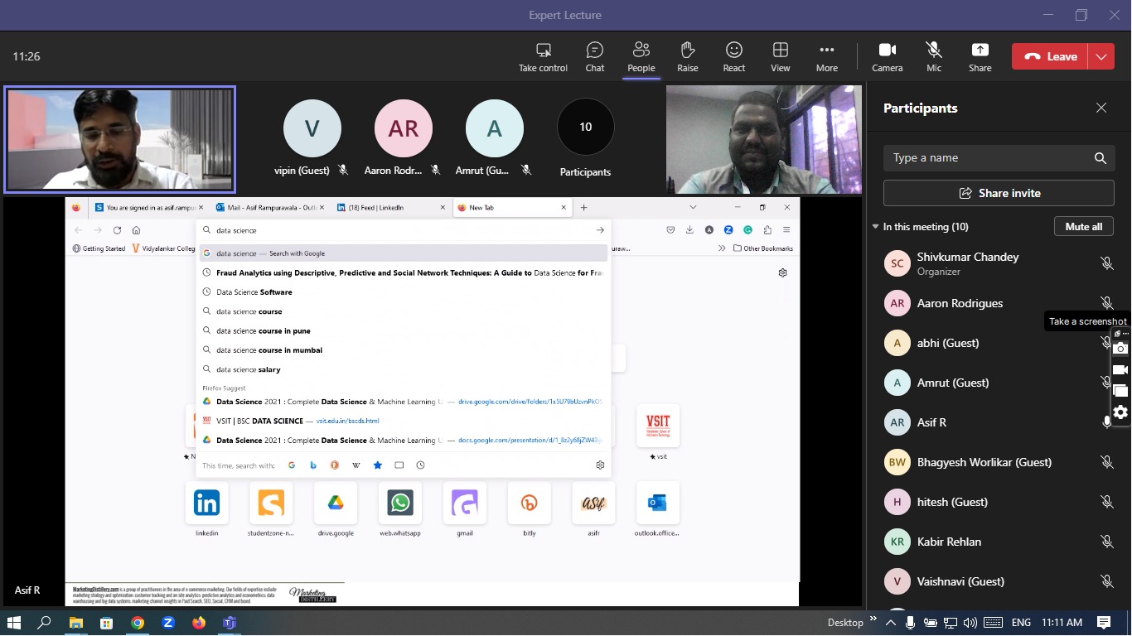Open the React emoji menu
The height and width of the screenshot is (636, 1132).
[x=733, y=56]
